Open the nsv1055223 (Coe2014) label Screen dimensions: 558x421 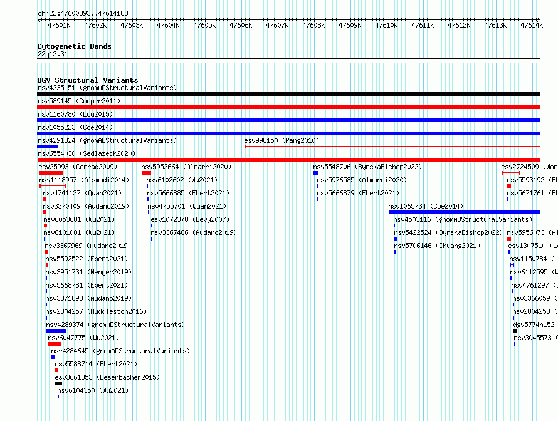pos(75,127)
